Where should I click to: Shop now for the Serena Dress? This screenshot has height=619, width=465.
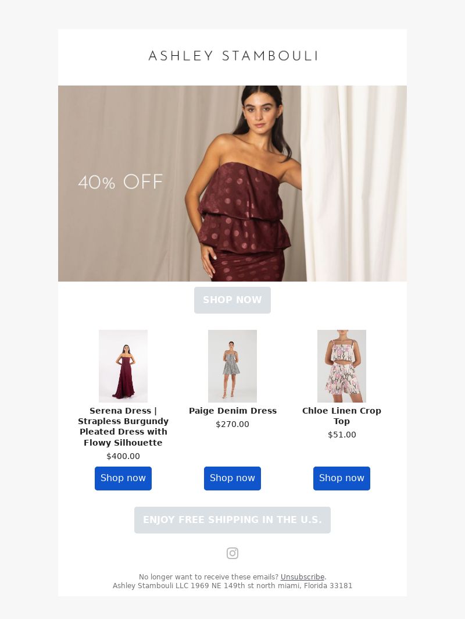[x=123, y=478]
